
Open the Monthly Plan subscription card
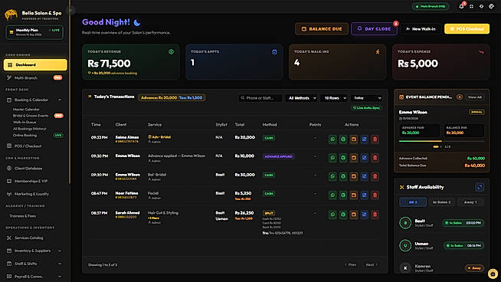click(x=34, y=32)
